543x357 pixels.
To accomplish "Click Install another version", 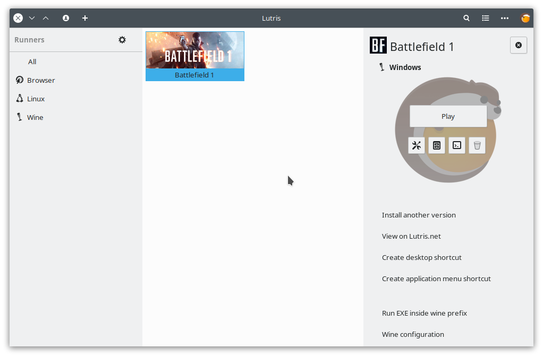I will (x=419, y=215).
